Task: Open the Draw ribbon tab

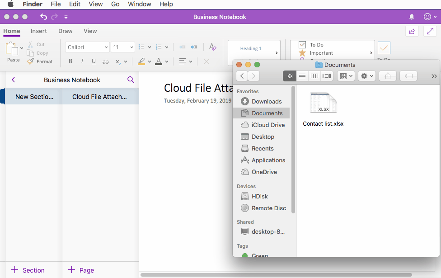Action: 65,31
